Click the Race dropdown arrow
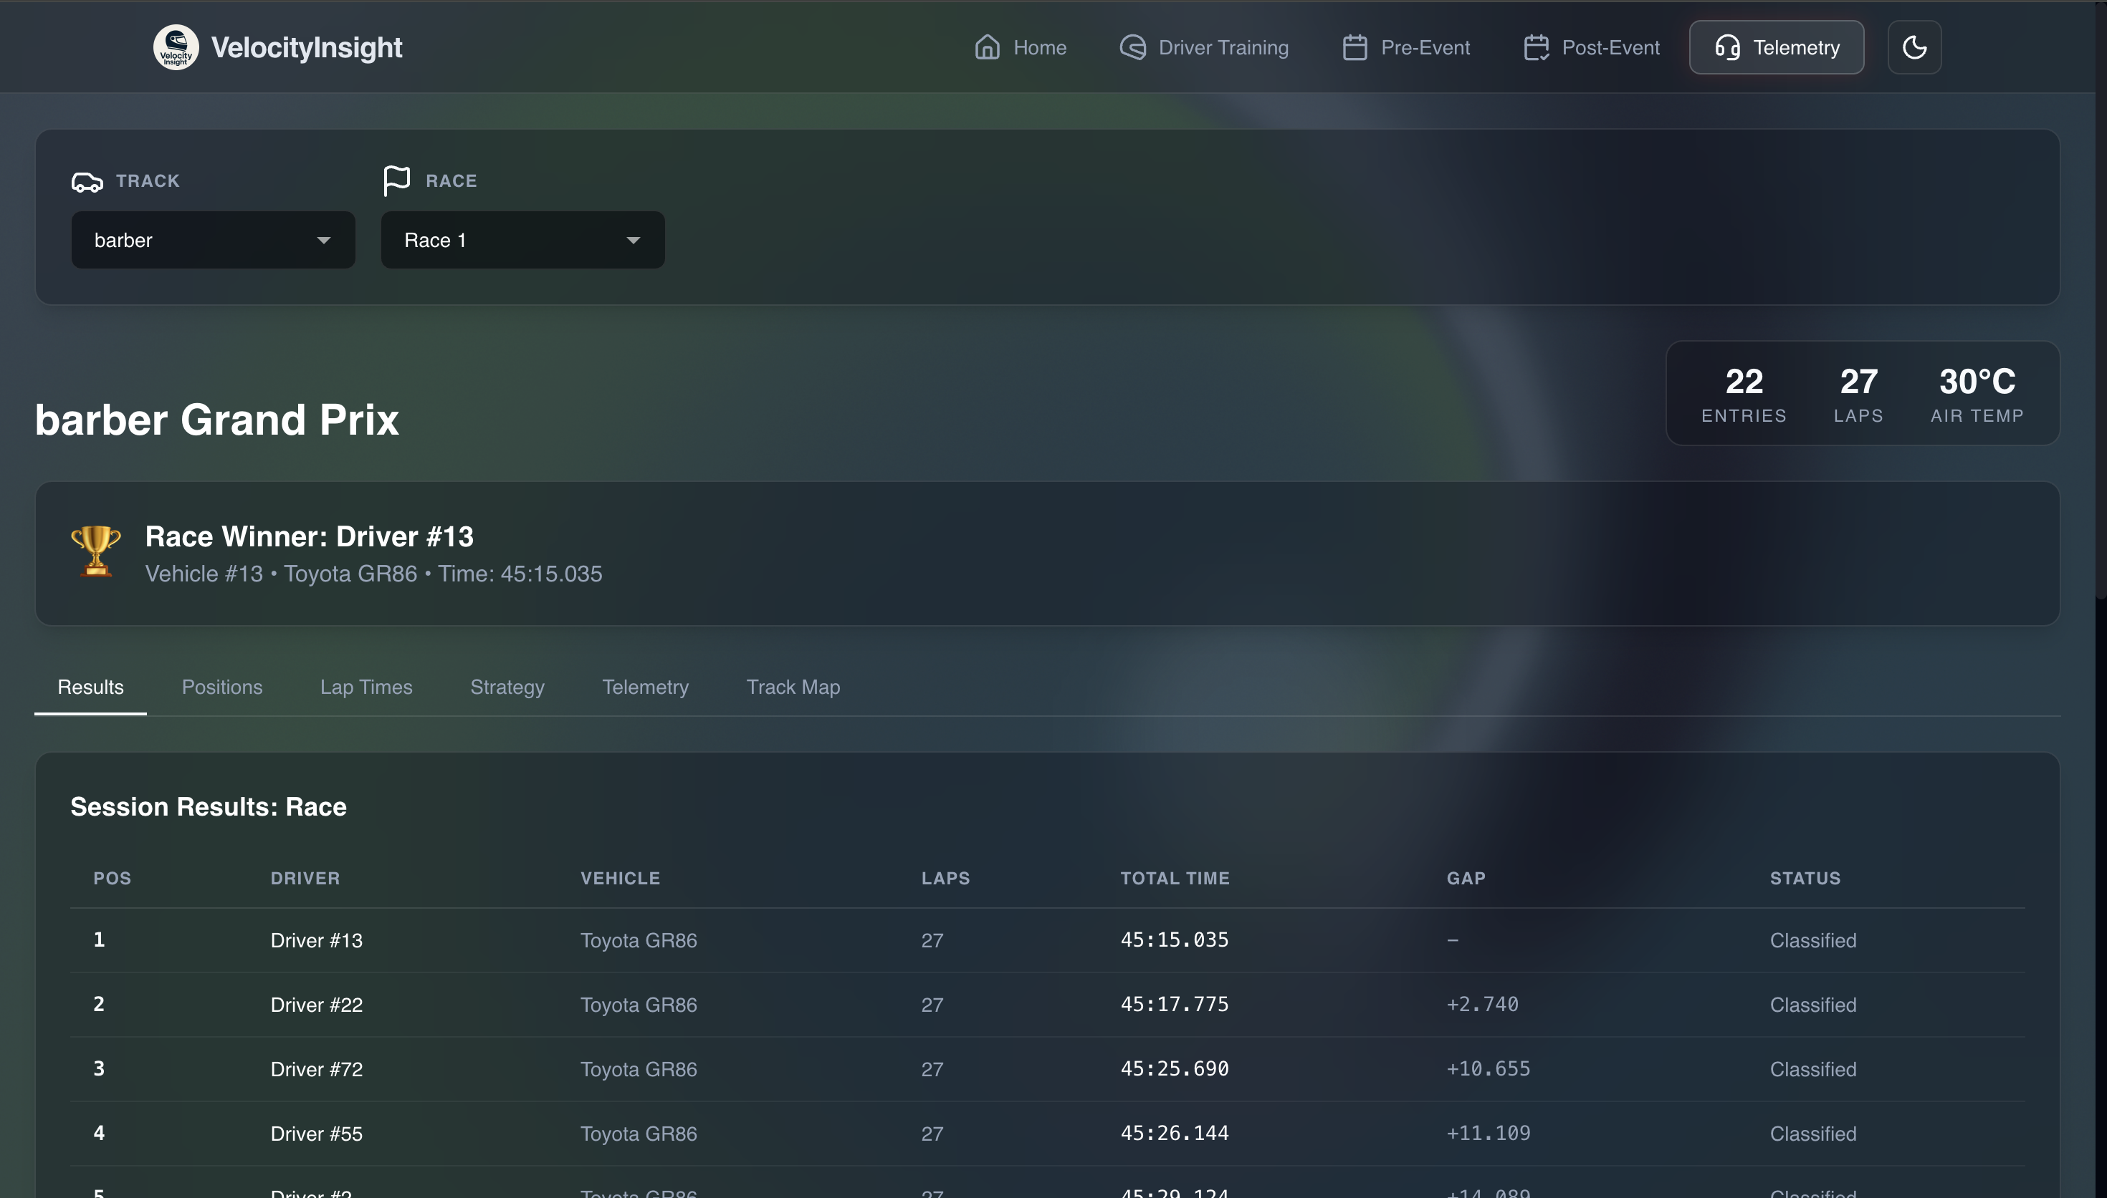This screenshot has width=2107, height=1198. [633, 241]
